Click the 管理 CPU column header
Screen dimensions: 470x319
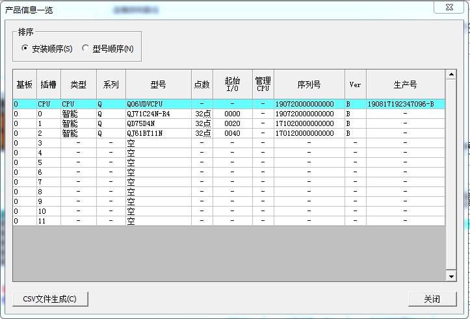click(263, 84)
